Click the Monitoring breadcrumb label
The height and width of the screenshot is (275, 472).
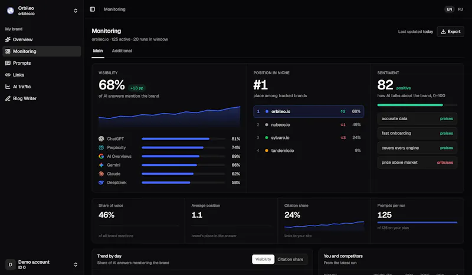[x=114, y=9]
